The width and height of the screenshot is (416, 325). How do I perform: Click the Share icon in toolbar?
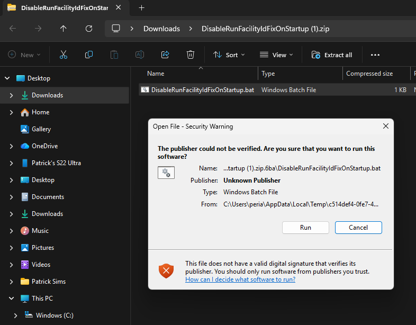click(x=165, y=55)
